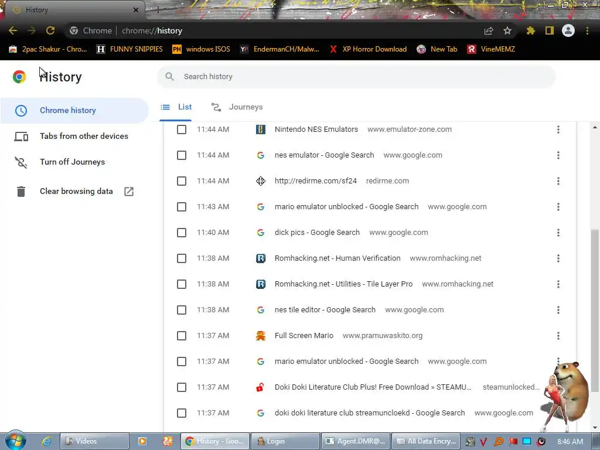This screenshot has height=450, width=600.
Task: Click the Turn off Journeys icon
Action: tap(21, 162)
